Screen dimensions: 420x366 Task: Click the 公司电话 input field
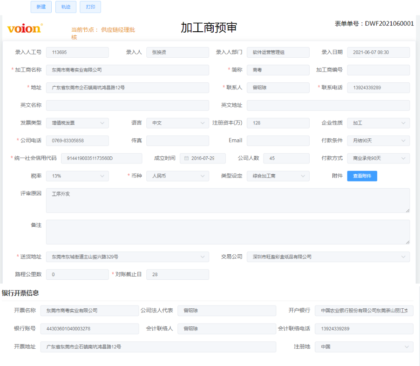[x=77, y=141]
